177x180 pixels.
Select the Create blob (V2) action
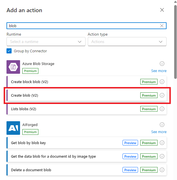click(x=86, y=95)
